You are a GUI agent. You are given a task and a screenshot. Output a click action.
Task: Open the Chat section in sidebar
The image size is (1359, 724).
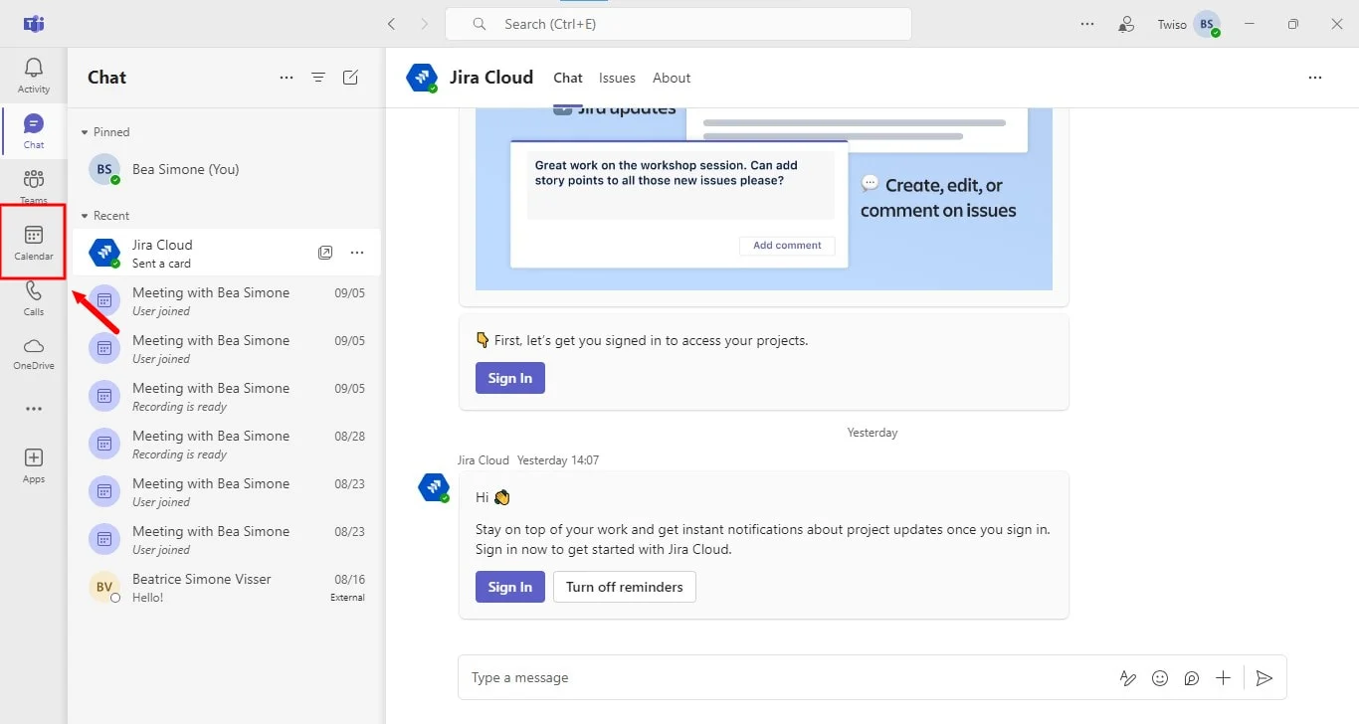(x=34, y=130)
